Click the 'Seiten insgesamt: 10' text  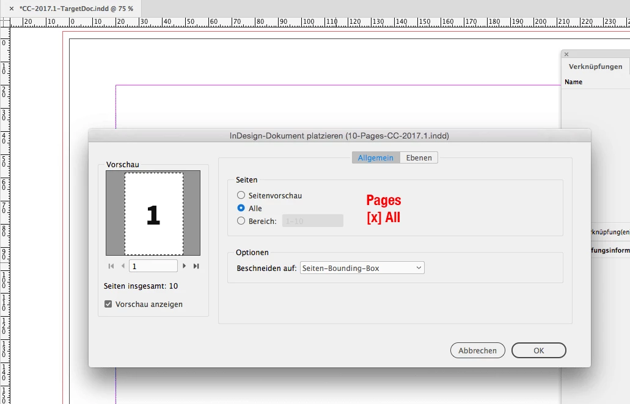(141, 286)
